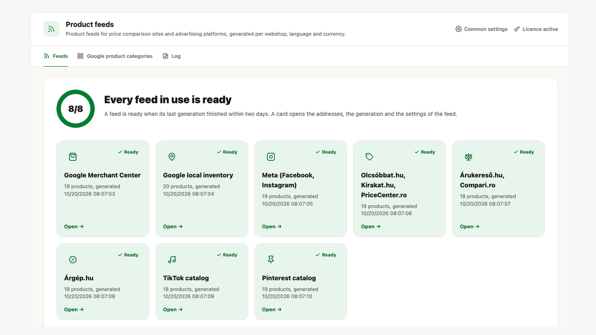The height and width of the screenshot is (335, 596).
Task: Open the Pinterest catalog feed
Action: pyautogui.click(x=272, y=310)
